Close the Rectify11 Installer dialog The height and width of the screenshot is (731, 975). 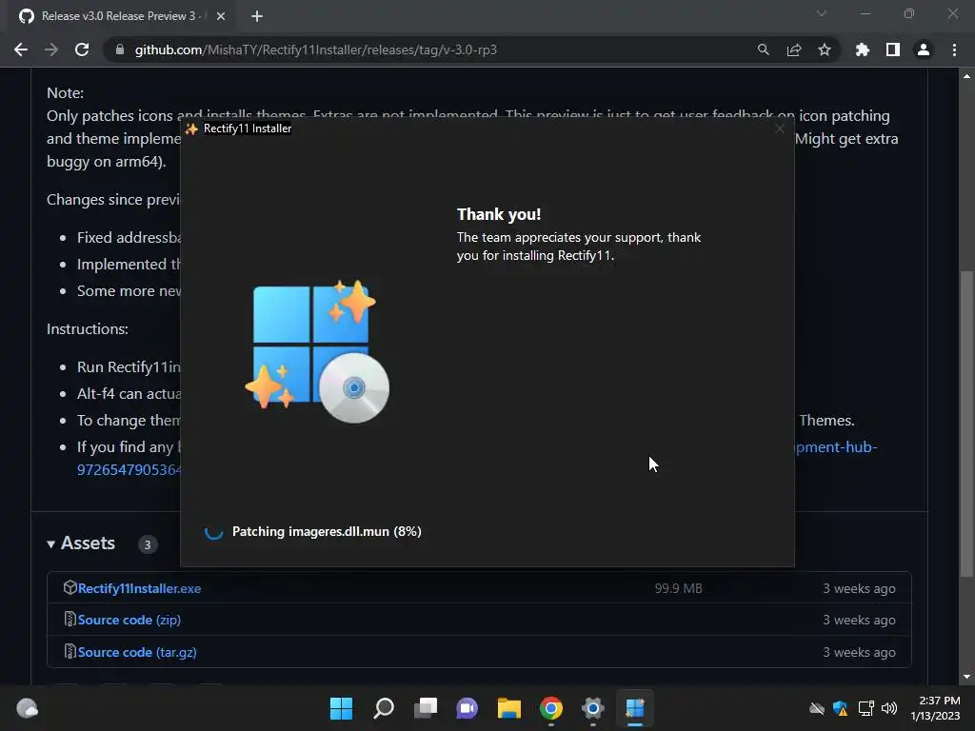[780, 128]
